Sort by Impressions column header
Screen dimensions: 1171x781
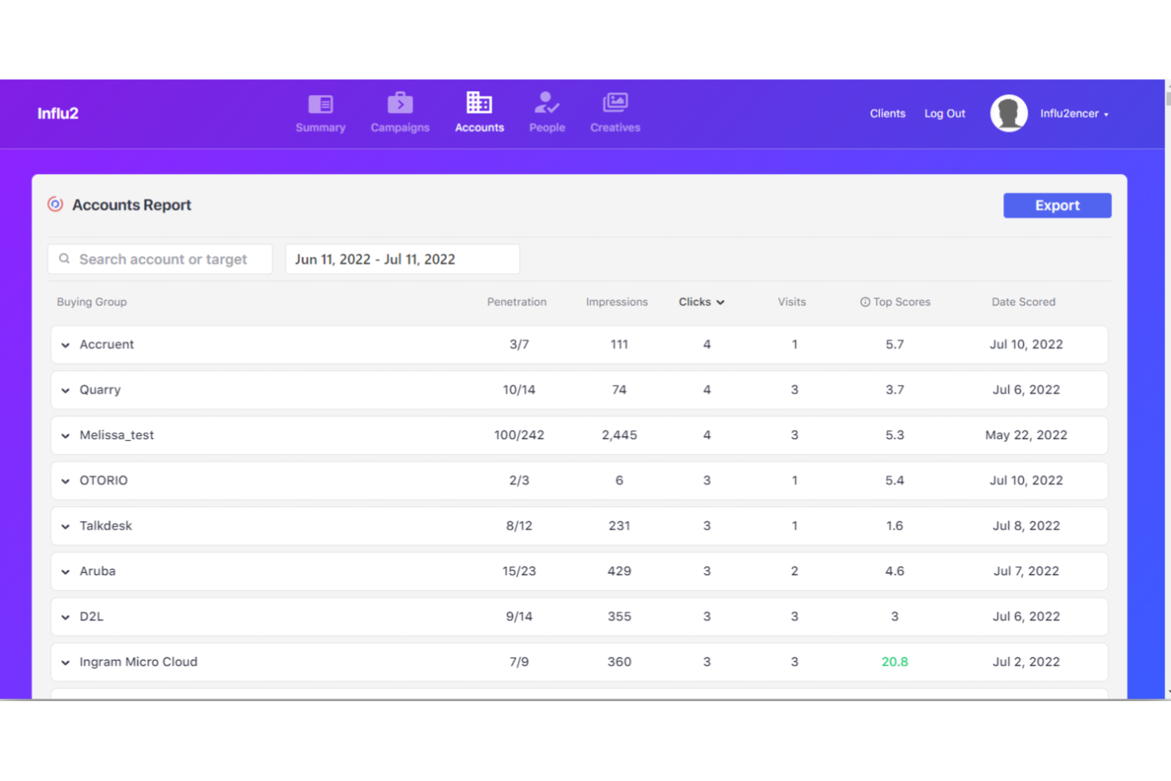[616, 302]
